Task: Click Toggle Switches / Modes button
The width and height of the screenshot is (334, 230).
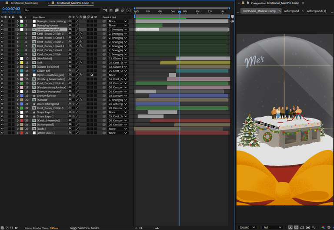Action: coord(84,227)
